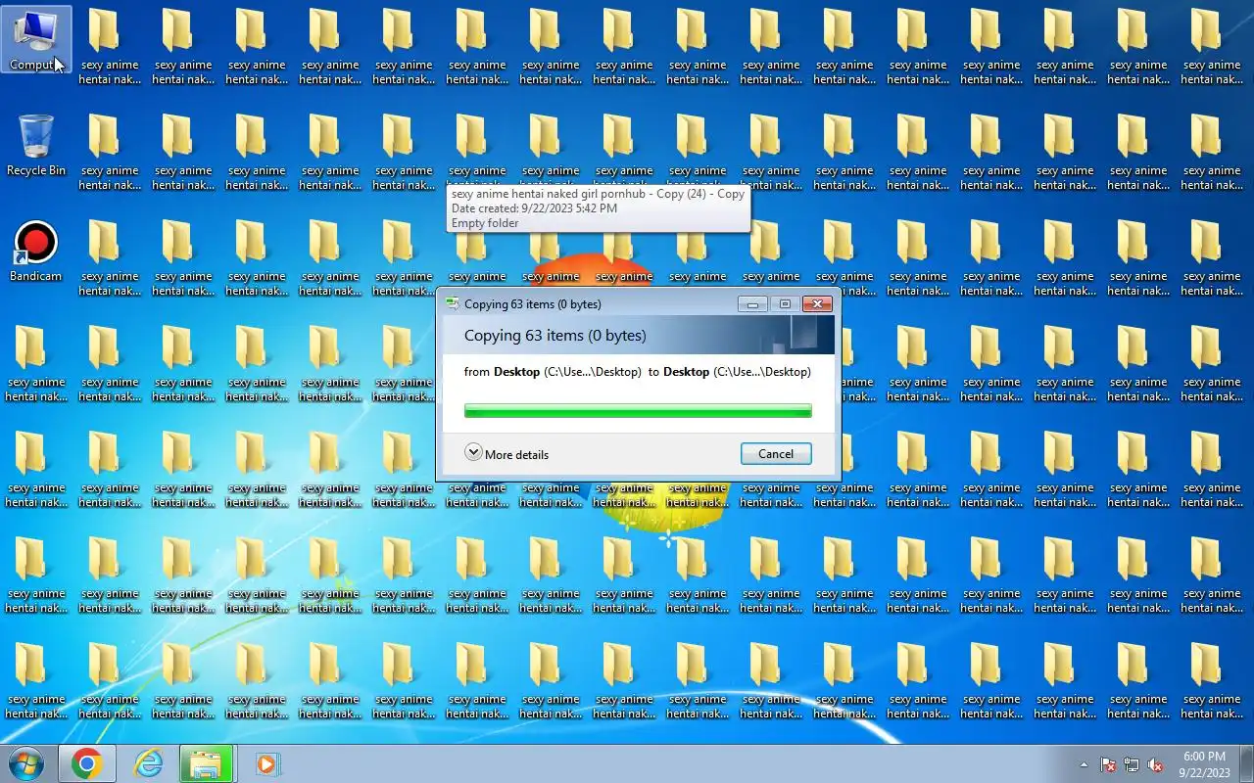Click the Show desktop strip beside clock
Image resolution: width=1254 pixels, height=783 pixels.
coord(1246,764)
